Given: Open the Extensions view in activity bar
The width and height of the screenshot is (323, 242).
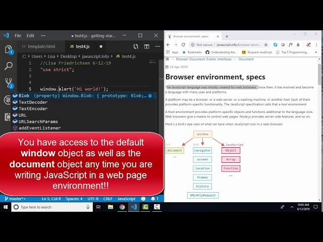Looking at the screenshot, I should pyautogui.click(x=7, y=117).
